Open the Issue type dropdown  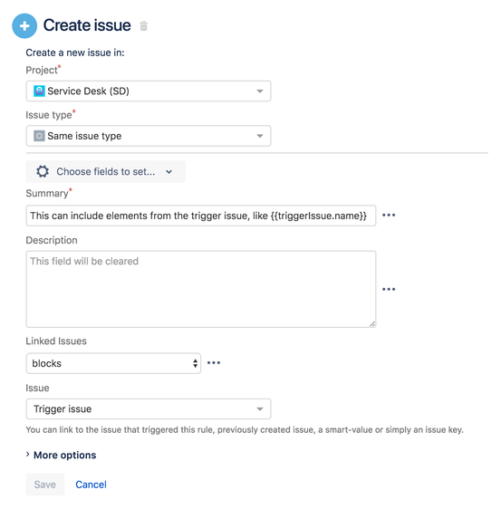click(149, 136)
